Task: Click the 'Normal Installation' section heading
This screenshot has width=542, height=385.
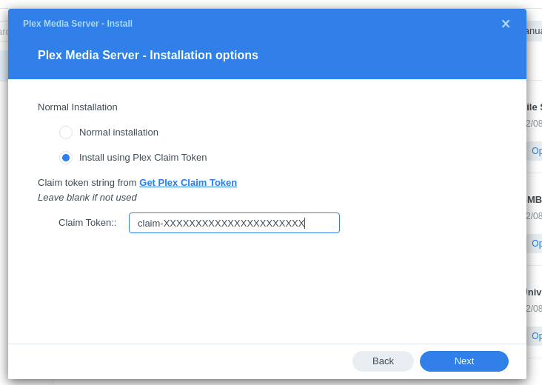Action: (x=78, y=107)
